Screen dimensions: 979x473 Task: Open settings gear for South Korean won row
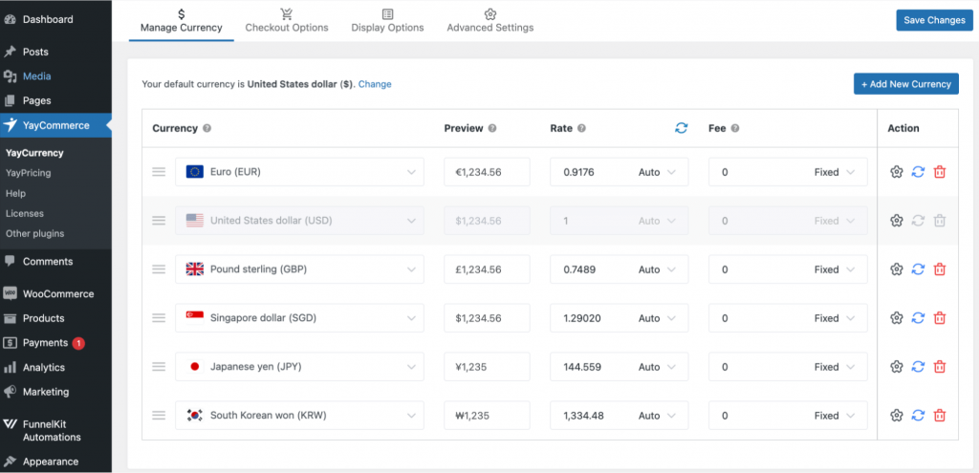click(x=897, y=416)
